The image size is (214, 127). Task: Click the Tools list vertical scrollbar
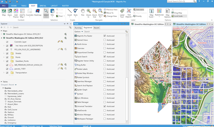point(127,98)
